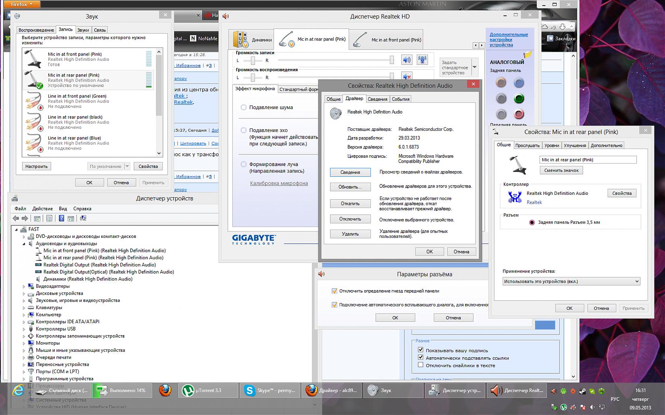Screen dimensions: 665x415
Task: Switch to the Уровни tab
Action: [551, 145]
